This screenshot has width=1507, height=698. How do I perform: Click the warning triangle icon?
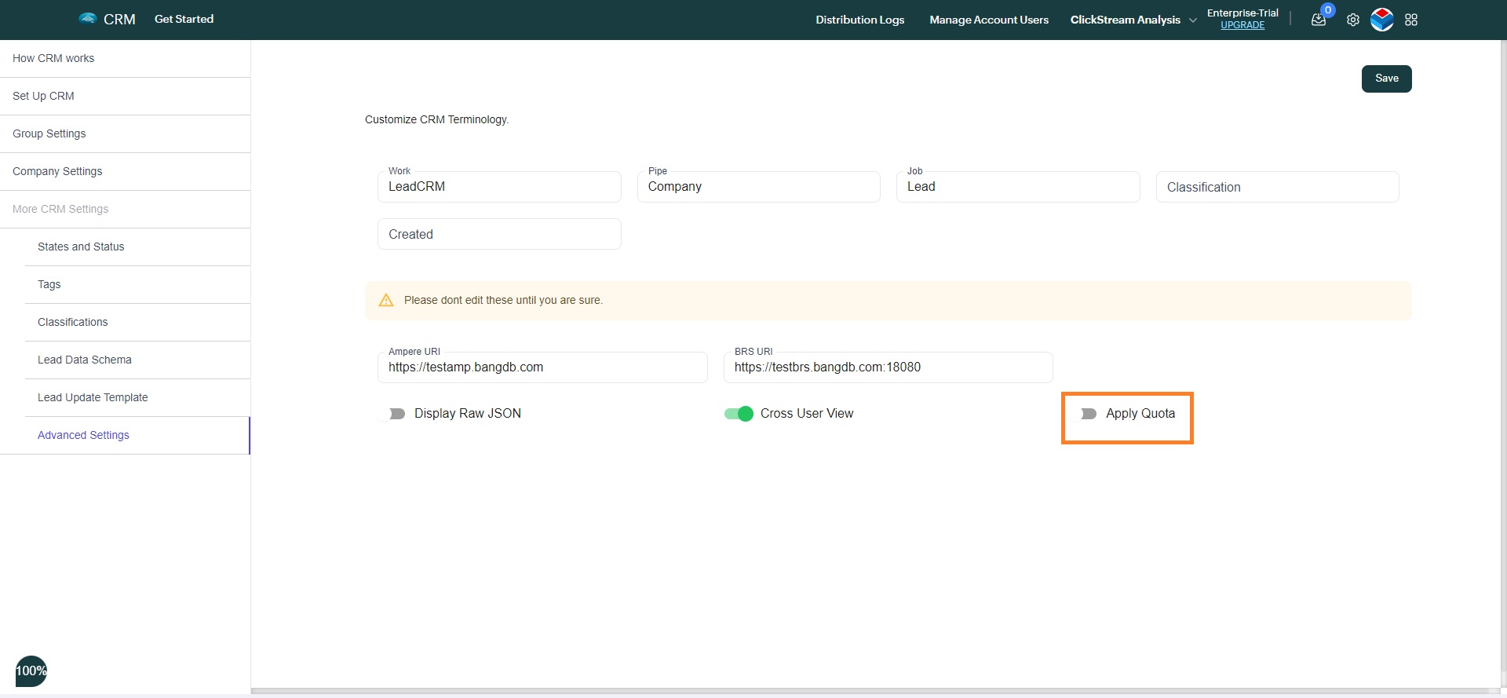click(386, 300)
